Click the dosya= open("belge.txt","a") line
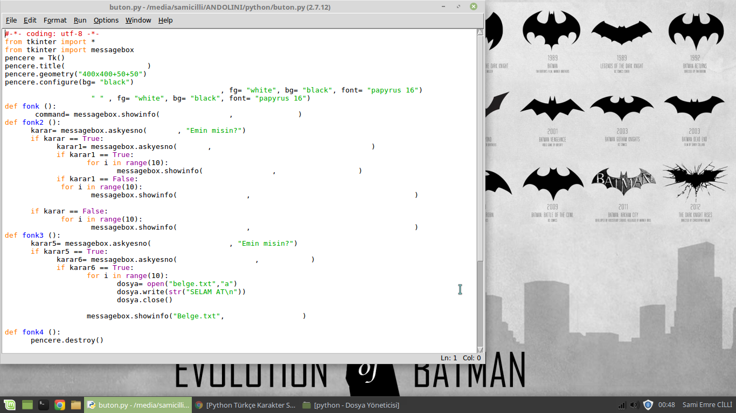This screenshot has height=413, width=736. pos(177,283)
